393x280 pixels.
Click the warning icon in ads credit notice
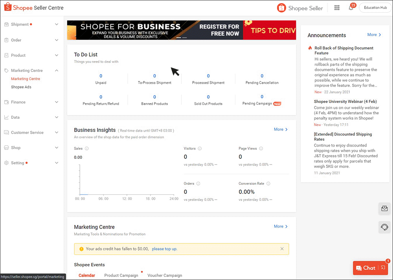pos(81,249)
